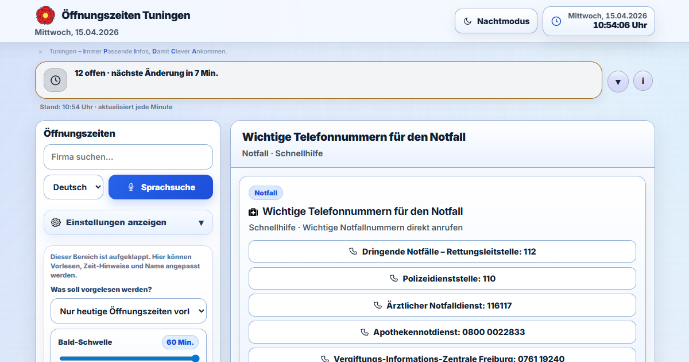Click the fax icon beside the Notfall heading
Image resolution: width=689 pixels, height=362 pixels.
click(253, 211)
